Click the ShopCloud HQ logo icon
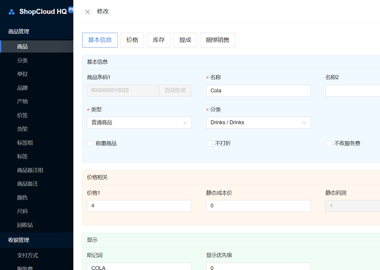The width and height of the screenshot is (380, 270). tap(12, 12)
